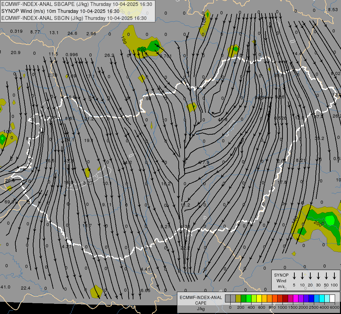Screen dimensions: 341x314
Task: Click the map value 0.526
Action: [x=280, y=118]
